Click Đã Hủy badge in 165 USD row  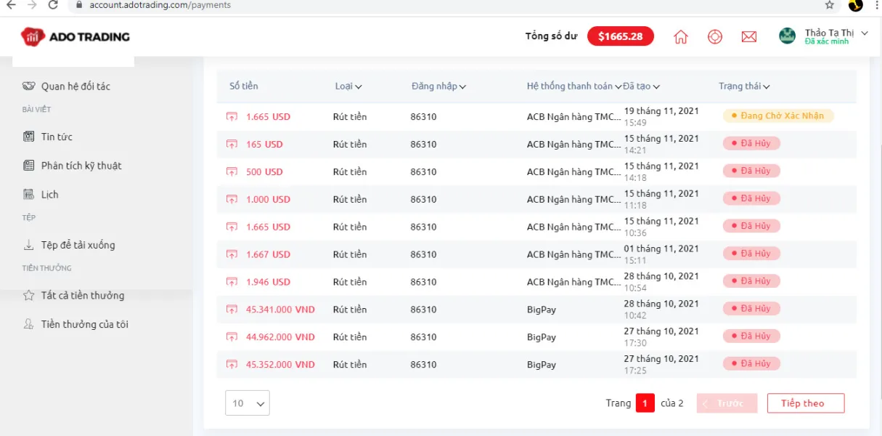coord(751,143)
